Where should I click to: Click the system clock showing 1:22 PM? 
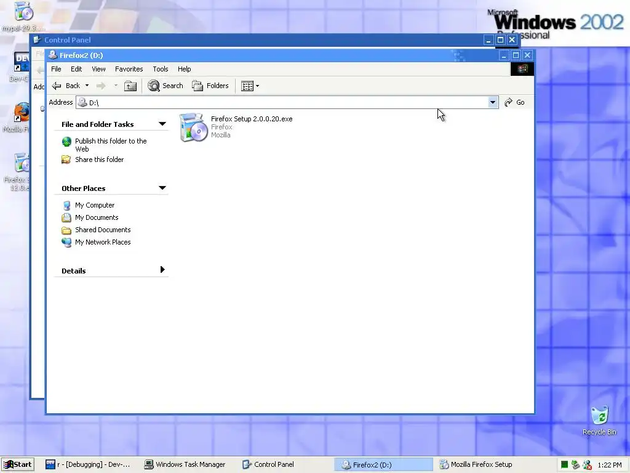(610, 465)
